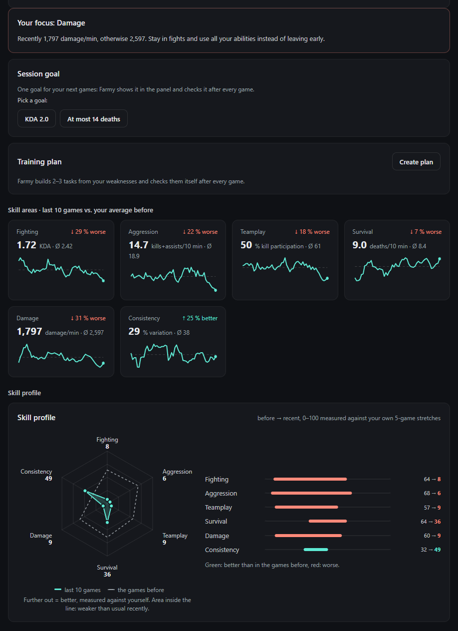Open the Teamplay skill card
The height and width of the screenshot is (631, 458).
(285, 260)
